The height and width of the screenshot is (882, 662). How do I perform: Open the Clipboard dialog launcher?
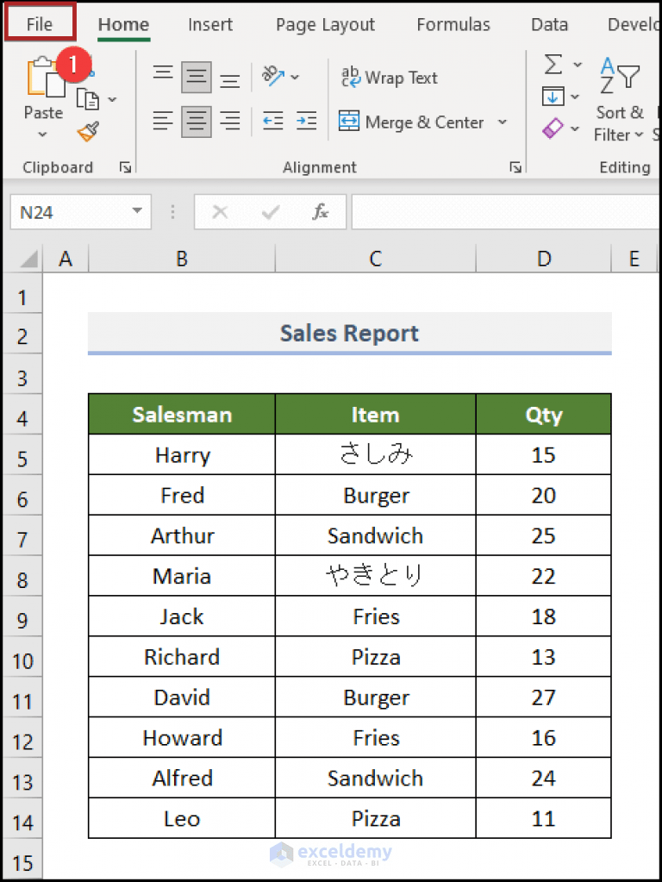coord(125,167)
